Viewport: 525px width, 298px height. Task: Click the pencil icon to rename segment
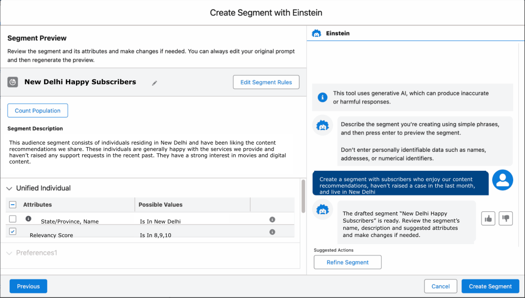(154, 83)
